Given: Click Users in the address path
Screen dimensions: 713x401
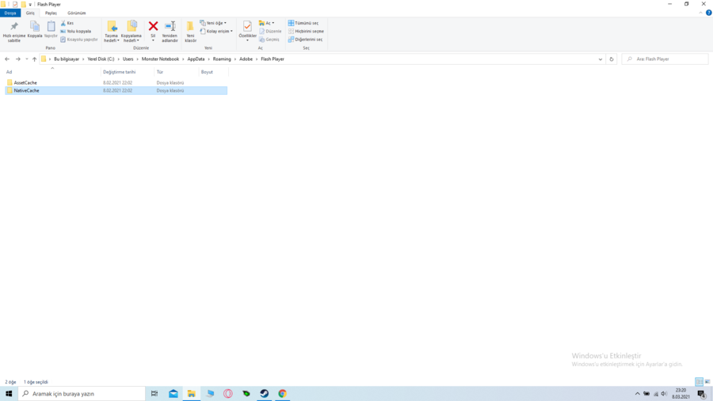Looking at the screenshot, I should 128,59.
